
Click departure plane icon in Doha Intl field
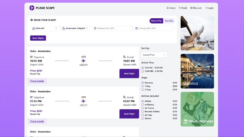(34, 28)
